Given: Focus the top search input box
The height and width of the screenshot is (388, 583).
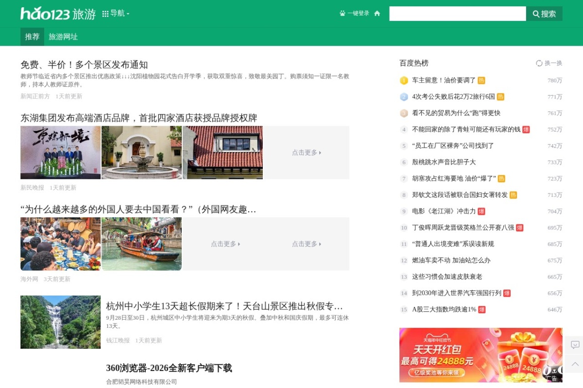Looking at the screenshot, I should point(458,14).
